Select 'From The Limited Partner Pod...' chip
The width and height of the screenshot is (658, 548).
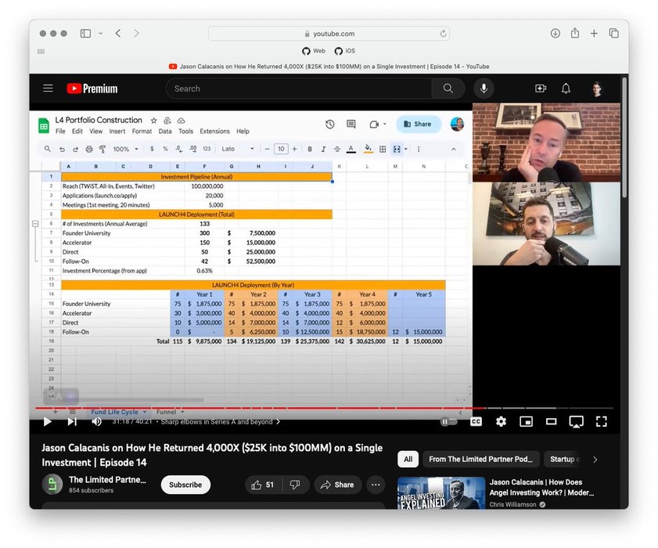click(x=480, y=460)
